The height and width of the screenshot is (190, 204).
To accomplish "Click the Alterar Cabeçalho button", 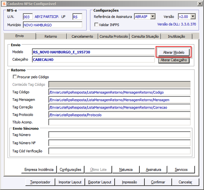I will pyautogui.click(x=174, y=60).
